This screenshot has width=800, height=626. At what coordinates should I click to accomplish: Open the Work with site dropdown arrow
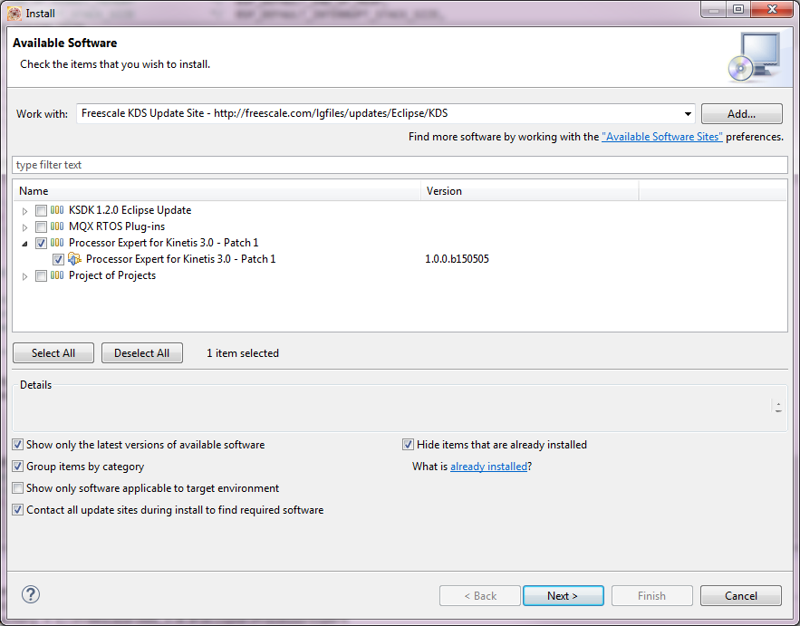click(688, 114)
